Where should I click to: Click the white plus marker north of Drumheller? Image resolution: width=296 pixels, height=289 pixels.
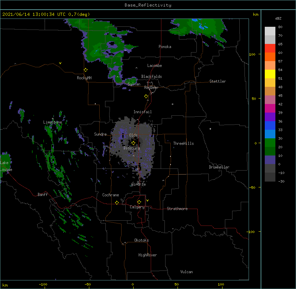[x=210, y=129]
